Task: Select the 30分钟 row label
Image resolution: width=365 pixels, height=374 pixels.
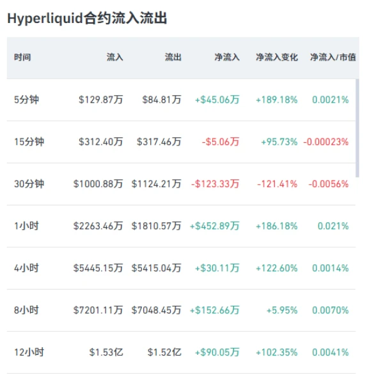Action: tap(29, 184)
